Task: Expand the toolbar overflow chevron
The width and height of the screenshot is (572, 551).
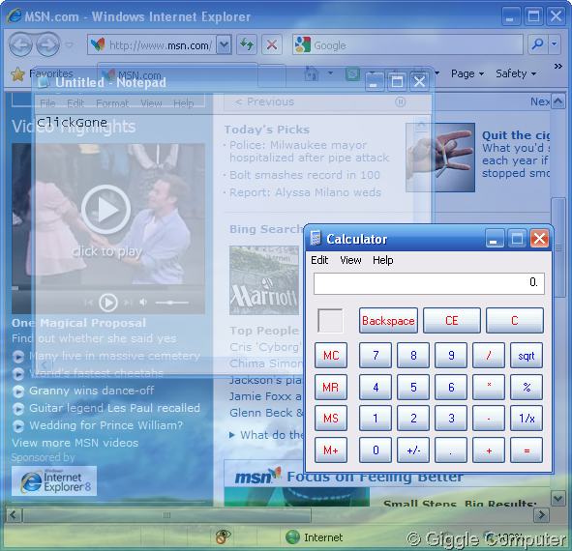Action: tap(557, 67)
